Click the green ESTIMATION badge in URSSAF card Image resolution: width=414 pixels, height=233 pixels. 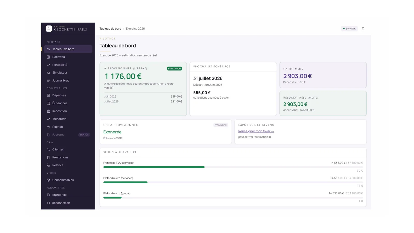(x=174, y=69)
